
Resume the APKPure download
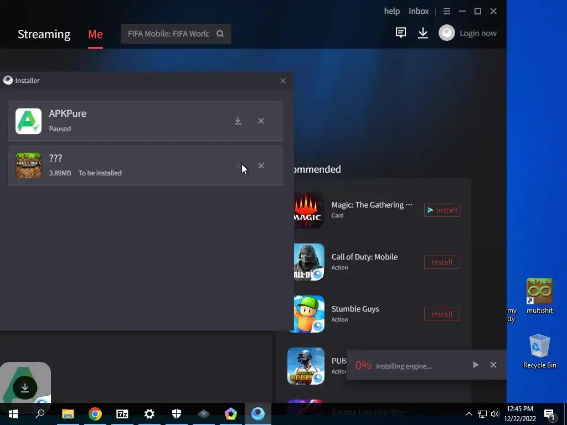(238, 121)
